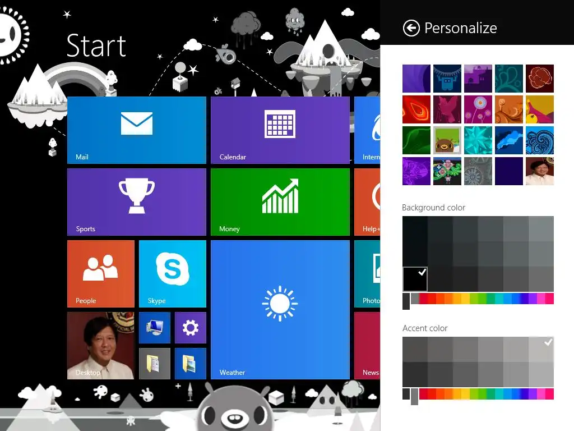
Task: Open the Desktop tile
Action: coord(101,346)
